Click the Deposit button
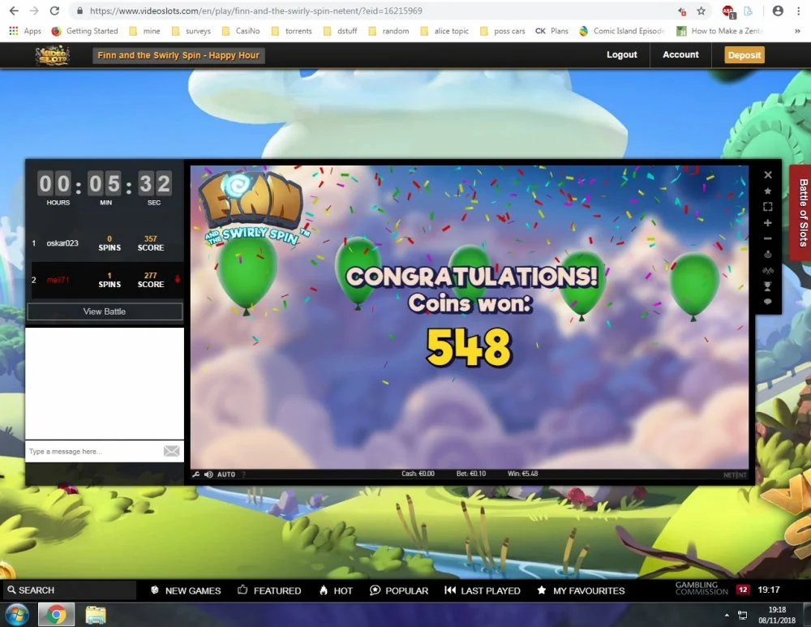 pyautogui.click(x=744, y=55)
